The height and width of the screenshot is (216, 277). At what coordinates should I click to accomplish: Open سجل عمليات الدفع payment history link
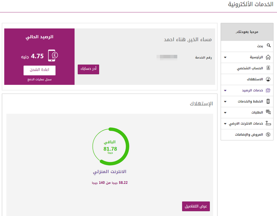(x=39, y=80)
